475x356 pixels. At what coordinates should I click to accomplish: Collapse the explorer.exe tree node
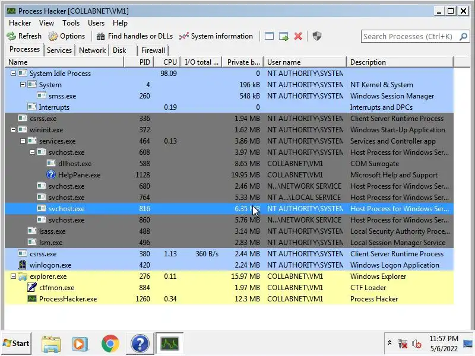pos(13,276)
